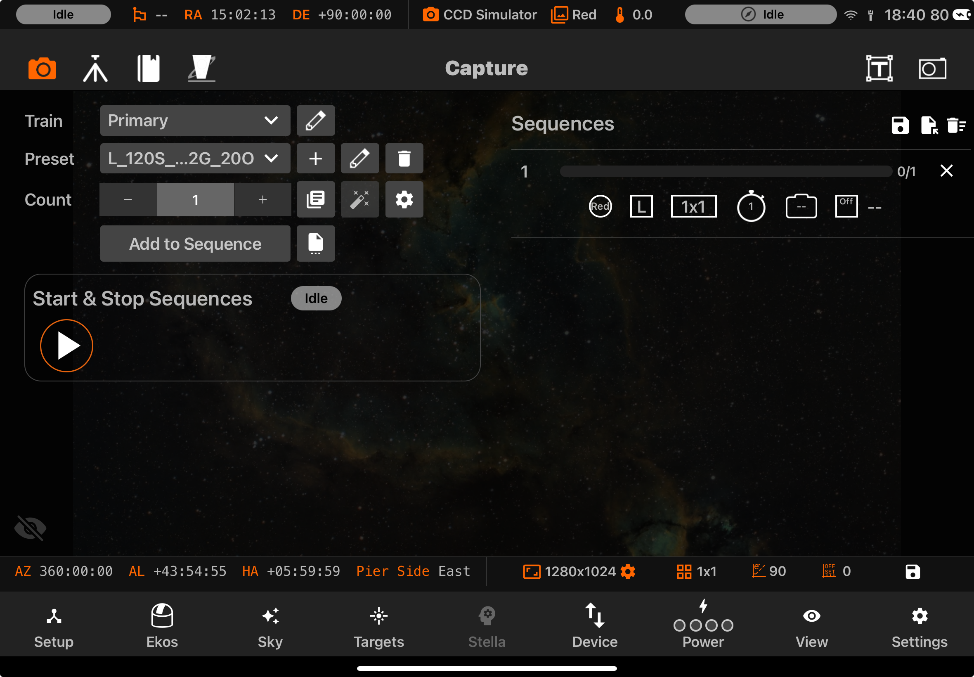The height and width of the screenshot is (677, 974).
Task: Click the preview capture icon at top right
Action: 932,68
